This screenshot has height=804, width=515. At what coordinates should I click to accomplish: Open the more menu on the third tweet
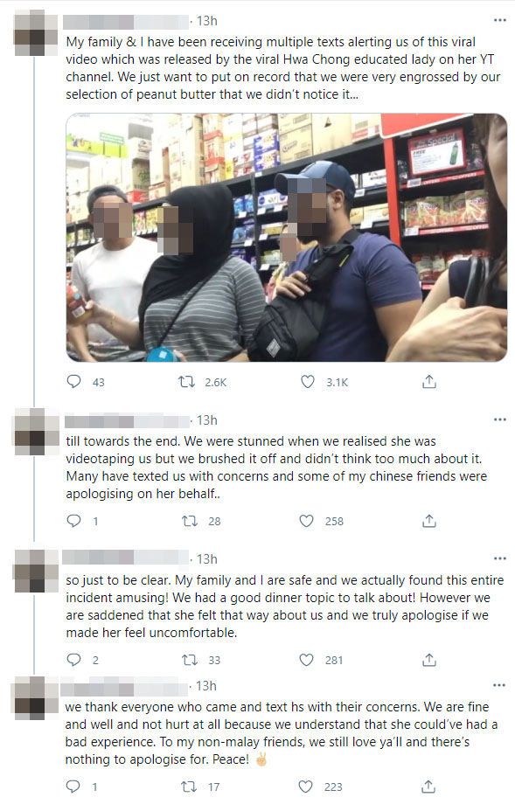[499, 558]
